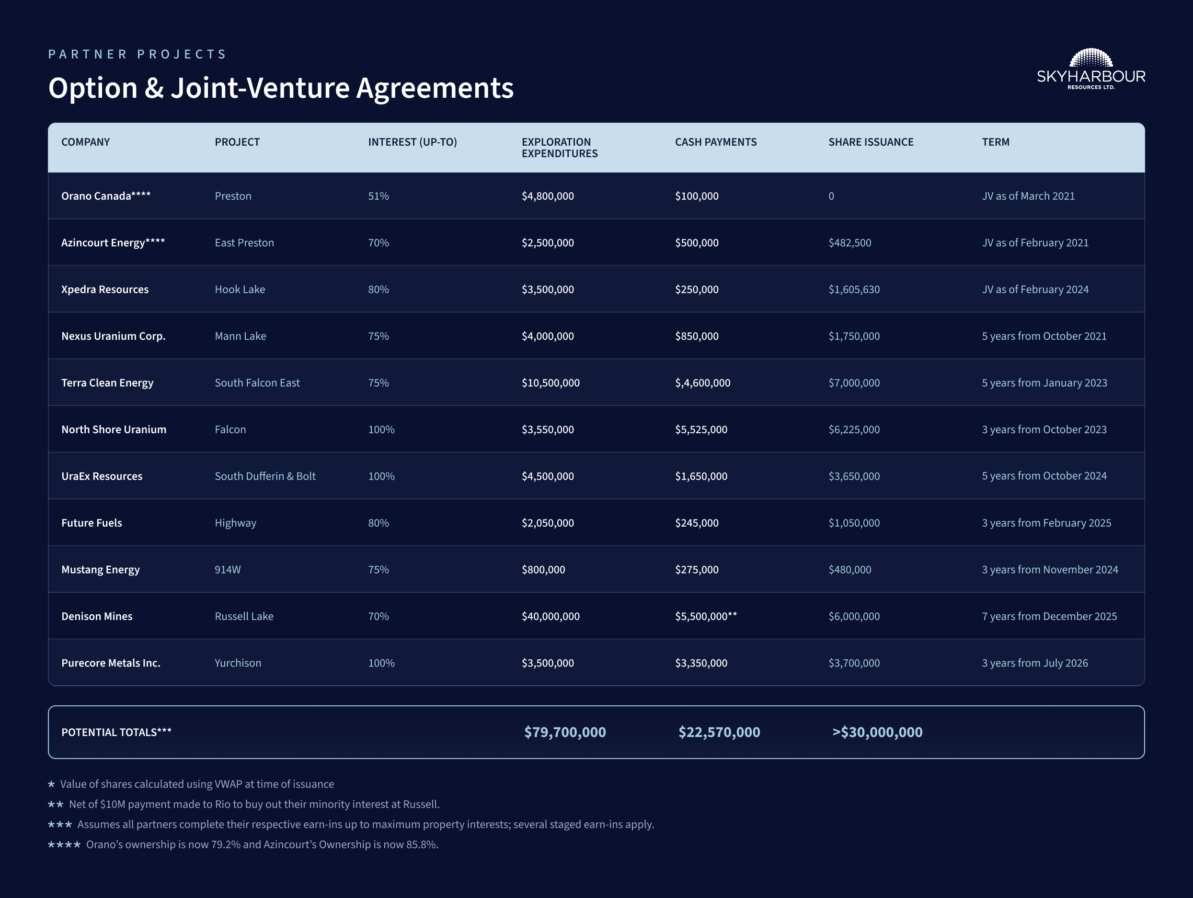
Task: Click the JV as of March 2021 term
Action: [1028, 196]
